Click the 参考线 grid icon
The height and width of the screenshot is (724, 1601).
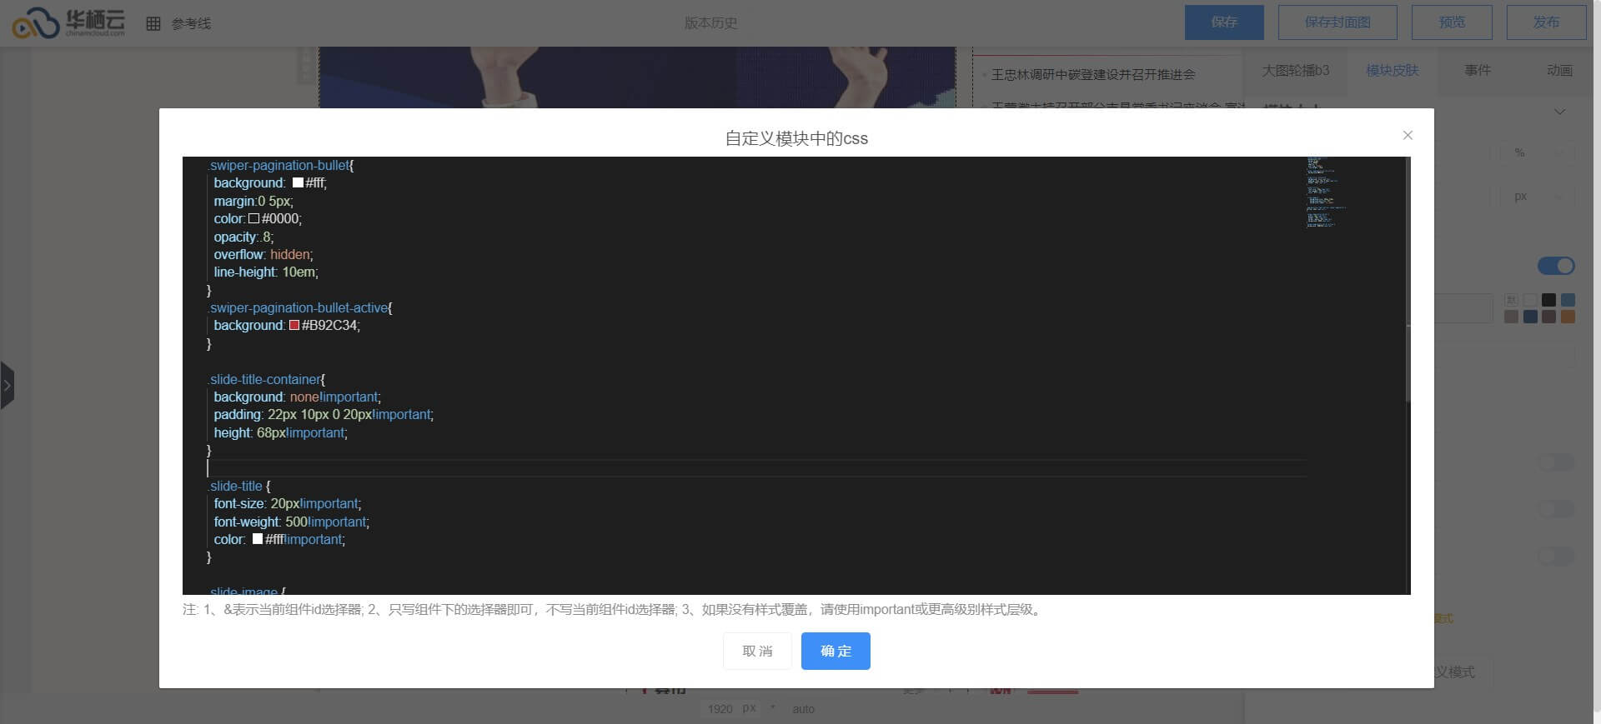click(153, 23)
